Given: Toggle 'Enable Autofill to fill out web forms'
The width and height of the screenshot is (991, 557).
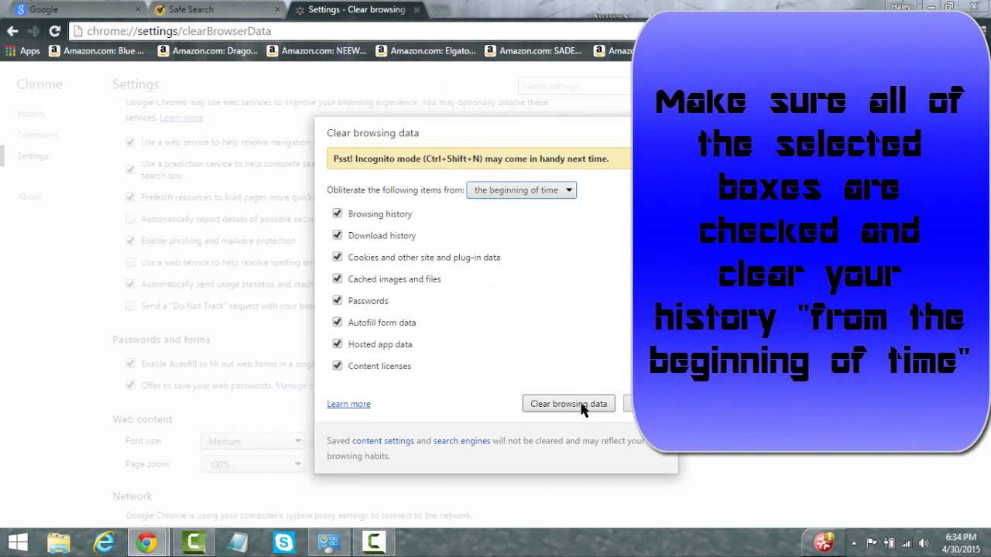Looking at the screenshot, I should coord(130,364).
